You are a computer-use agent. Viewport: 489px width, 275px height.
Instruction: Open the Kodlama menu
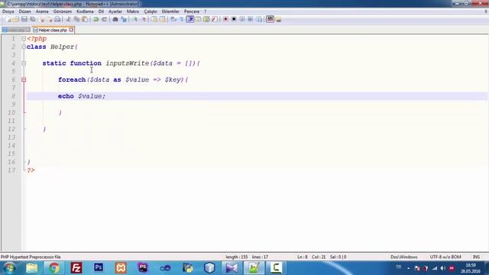point(85,11)
